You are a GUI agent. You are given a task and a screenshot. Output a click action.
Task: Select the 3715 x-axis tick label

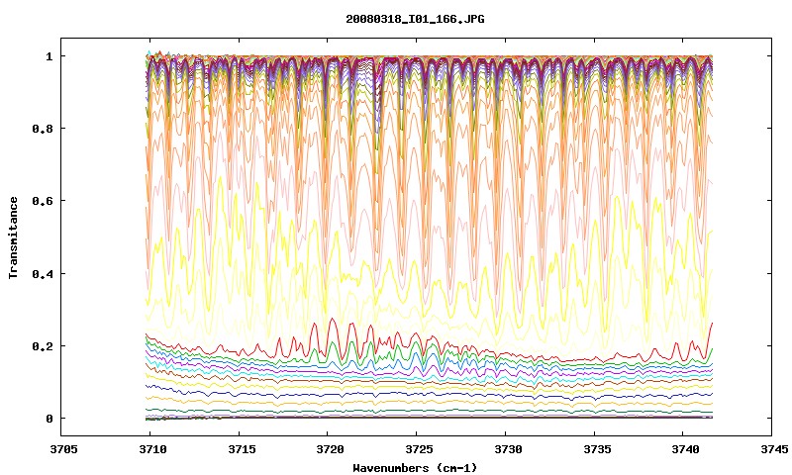242,449
